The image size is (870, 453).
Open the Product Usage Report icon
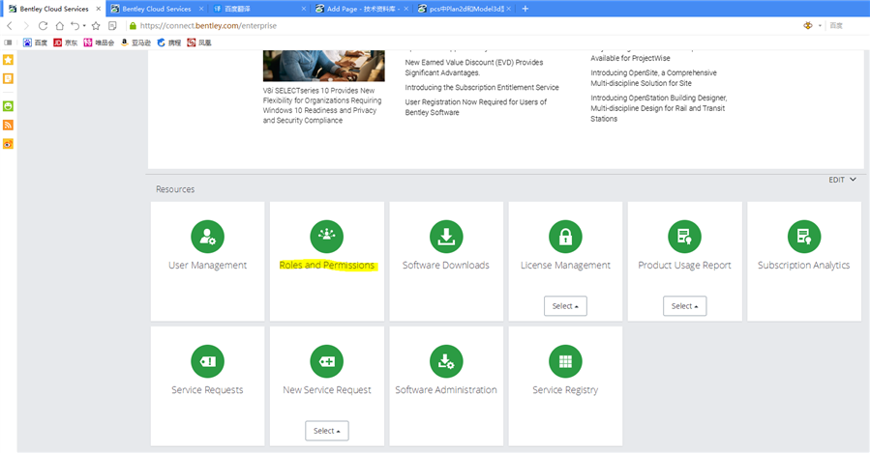pos(685,237)
